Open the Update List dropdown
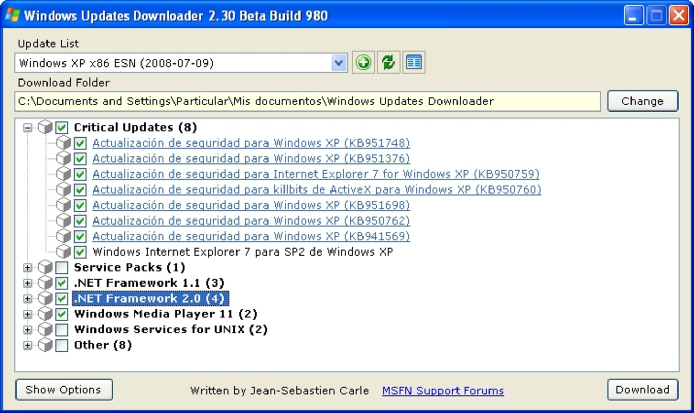 (x=339, y=63)
